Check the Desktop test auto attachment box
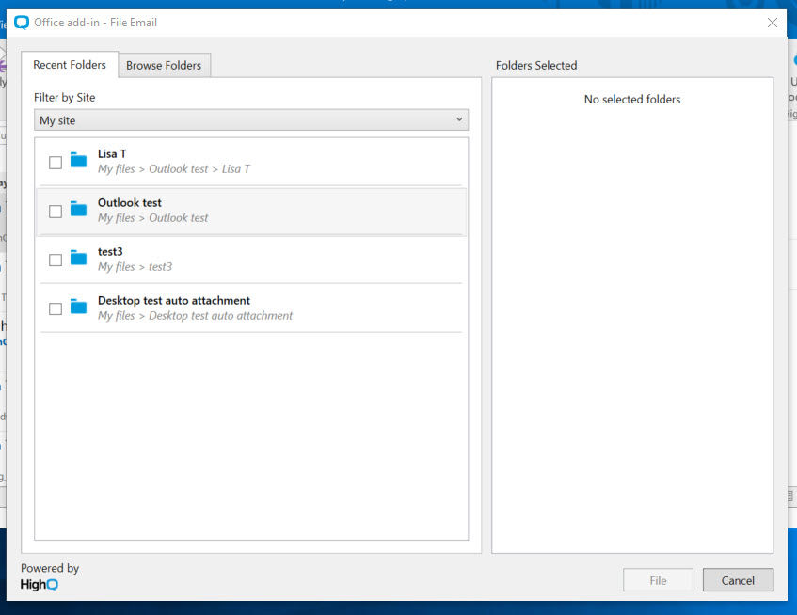This screenshot has height=615, width=797. point(56,308)
